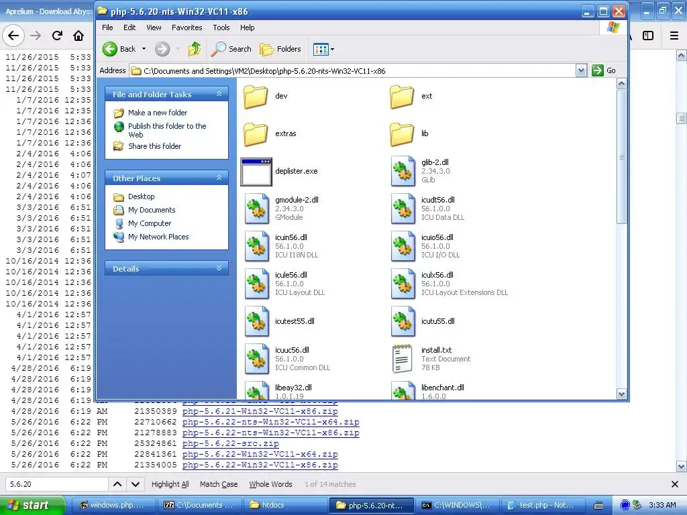Select icule56.dll file icon
Screen dimensions: 687x515
pyautogui.click(x=257, y=284)
